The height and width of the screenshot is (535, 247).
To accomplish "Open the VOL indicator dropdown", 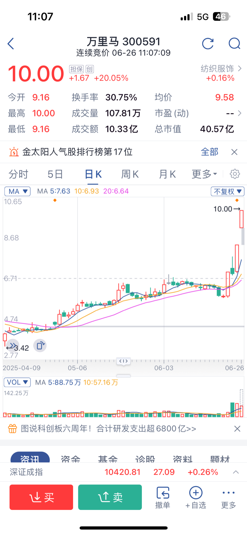I will [x=17, y=382].
